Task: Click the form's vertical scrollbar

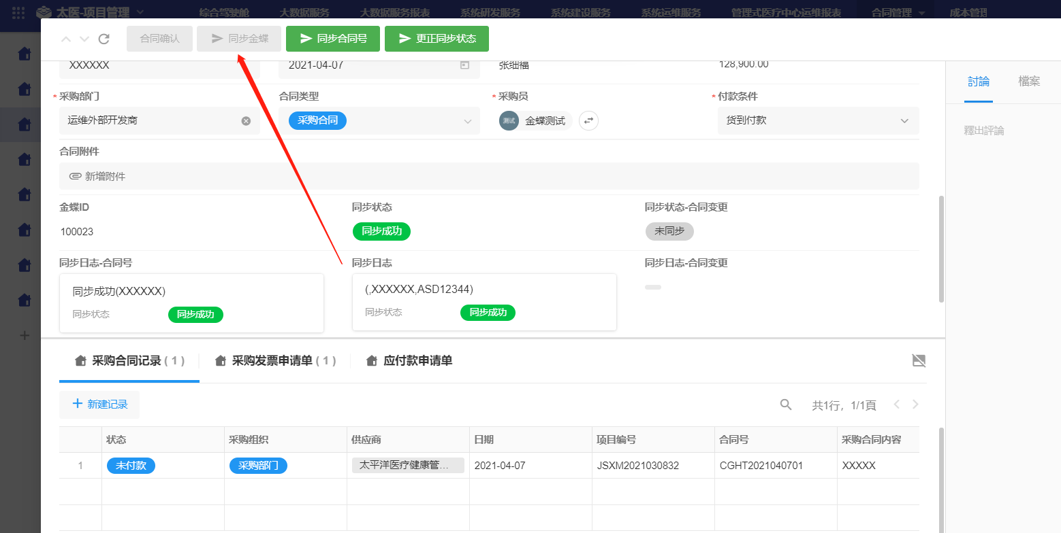Action: [941, 248]
